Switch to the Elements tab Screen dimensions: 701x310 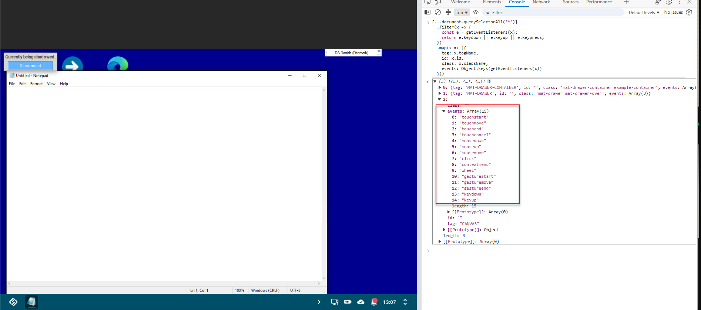tap(492, 2)
